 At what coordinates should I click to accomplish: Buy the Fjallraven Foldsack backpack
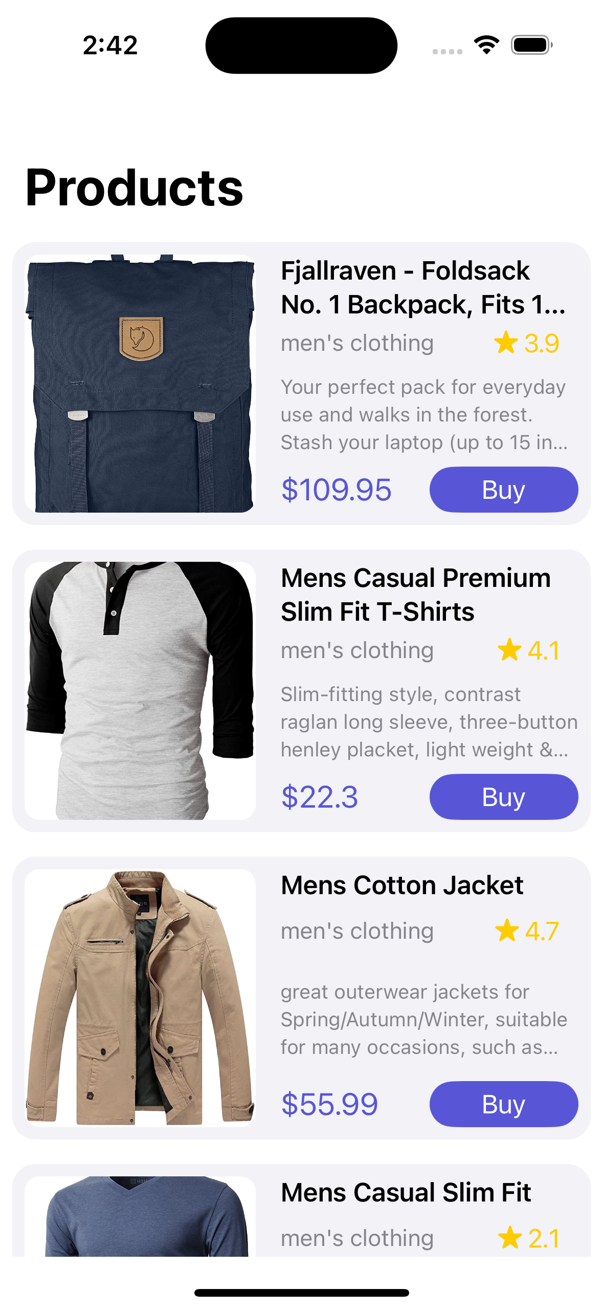(x=503, y=490)
